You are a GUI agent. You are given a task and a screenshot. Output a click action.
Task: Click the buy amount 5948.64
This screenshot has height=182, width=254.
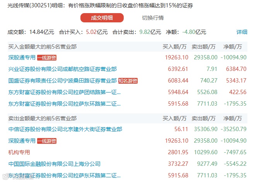click(x=178, y=92)
